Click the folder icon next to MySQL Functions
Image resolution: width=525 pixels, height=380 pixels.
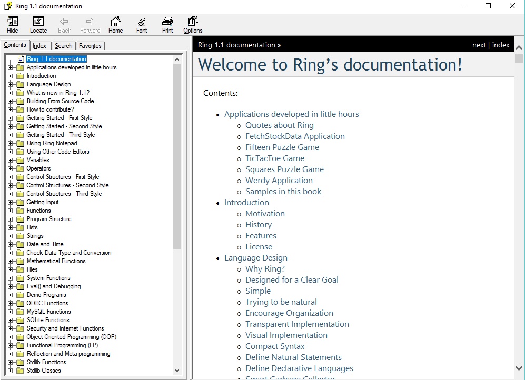[21, 312]
